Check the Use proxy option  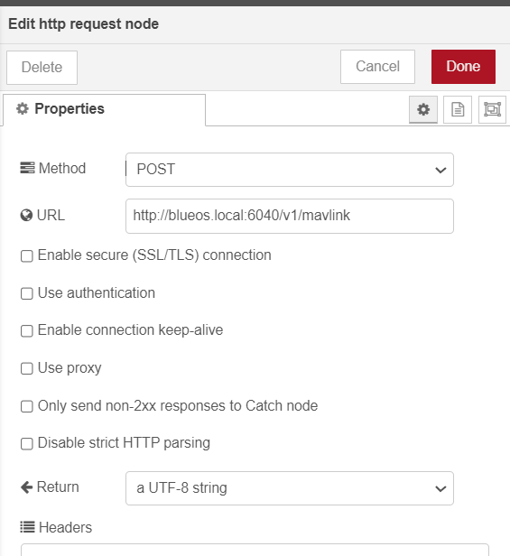[x=27, y=368]
